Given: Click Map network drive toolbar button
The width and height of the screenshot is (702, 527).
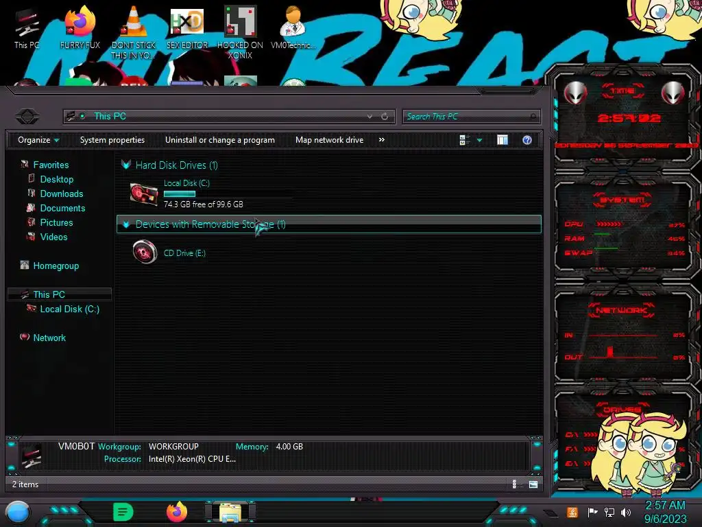Looking at the screenshot, I should tap(330, 140).
